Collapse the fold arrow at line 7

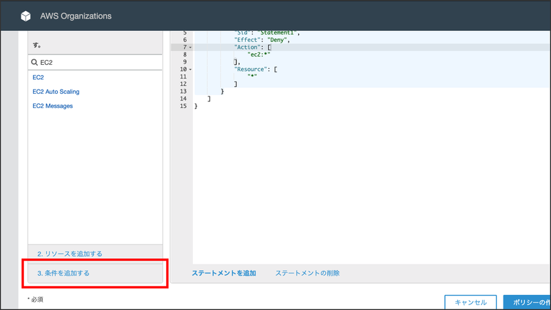191,48
